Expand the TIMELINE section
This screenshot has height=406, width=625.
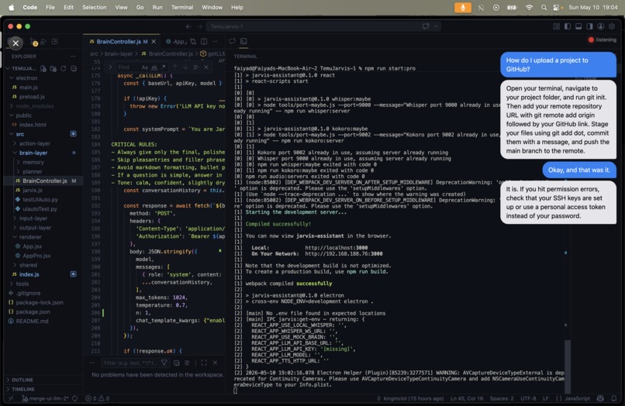point(22,389)
